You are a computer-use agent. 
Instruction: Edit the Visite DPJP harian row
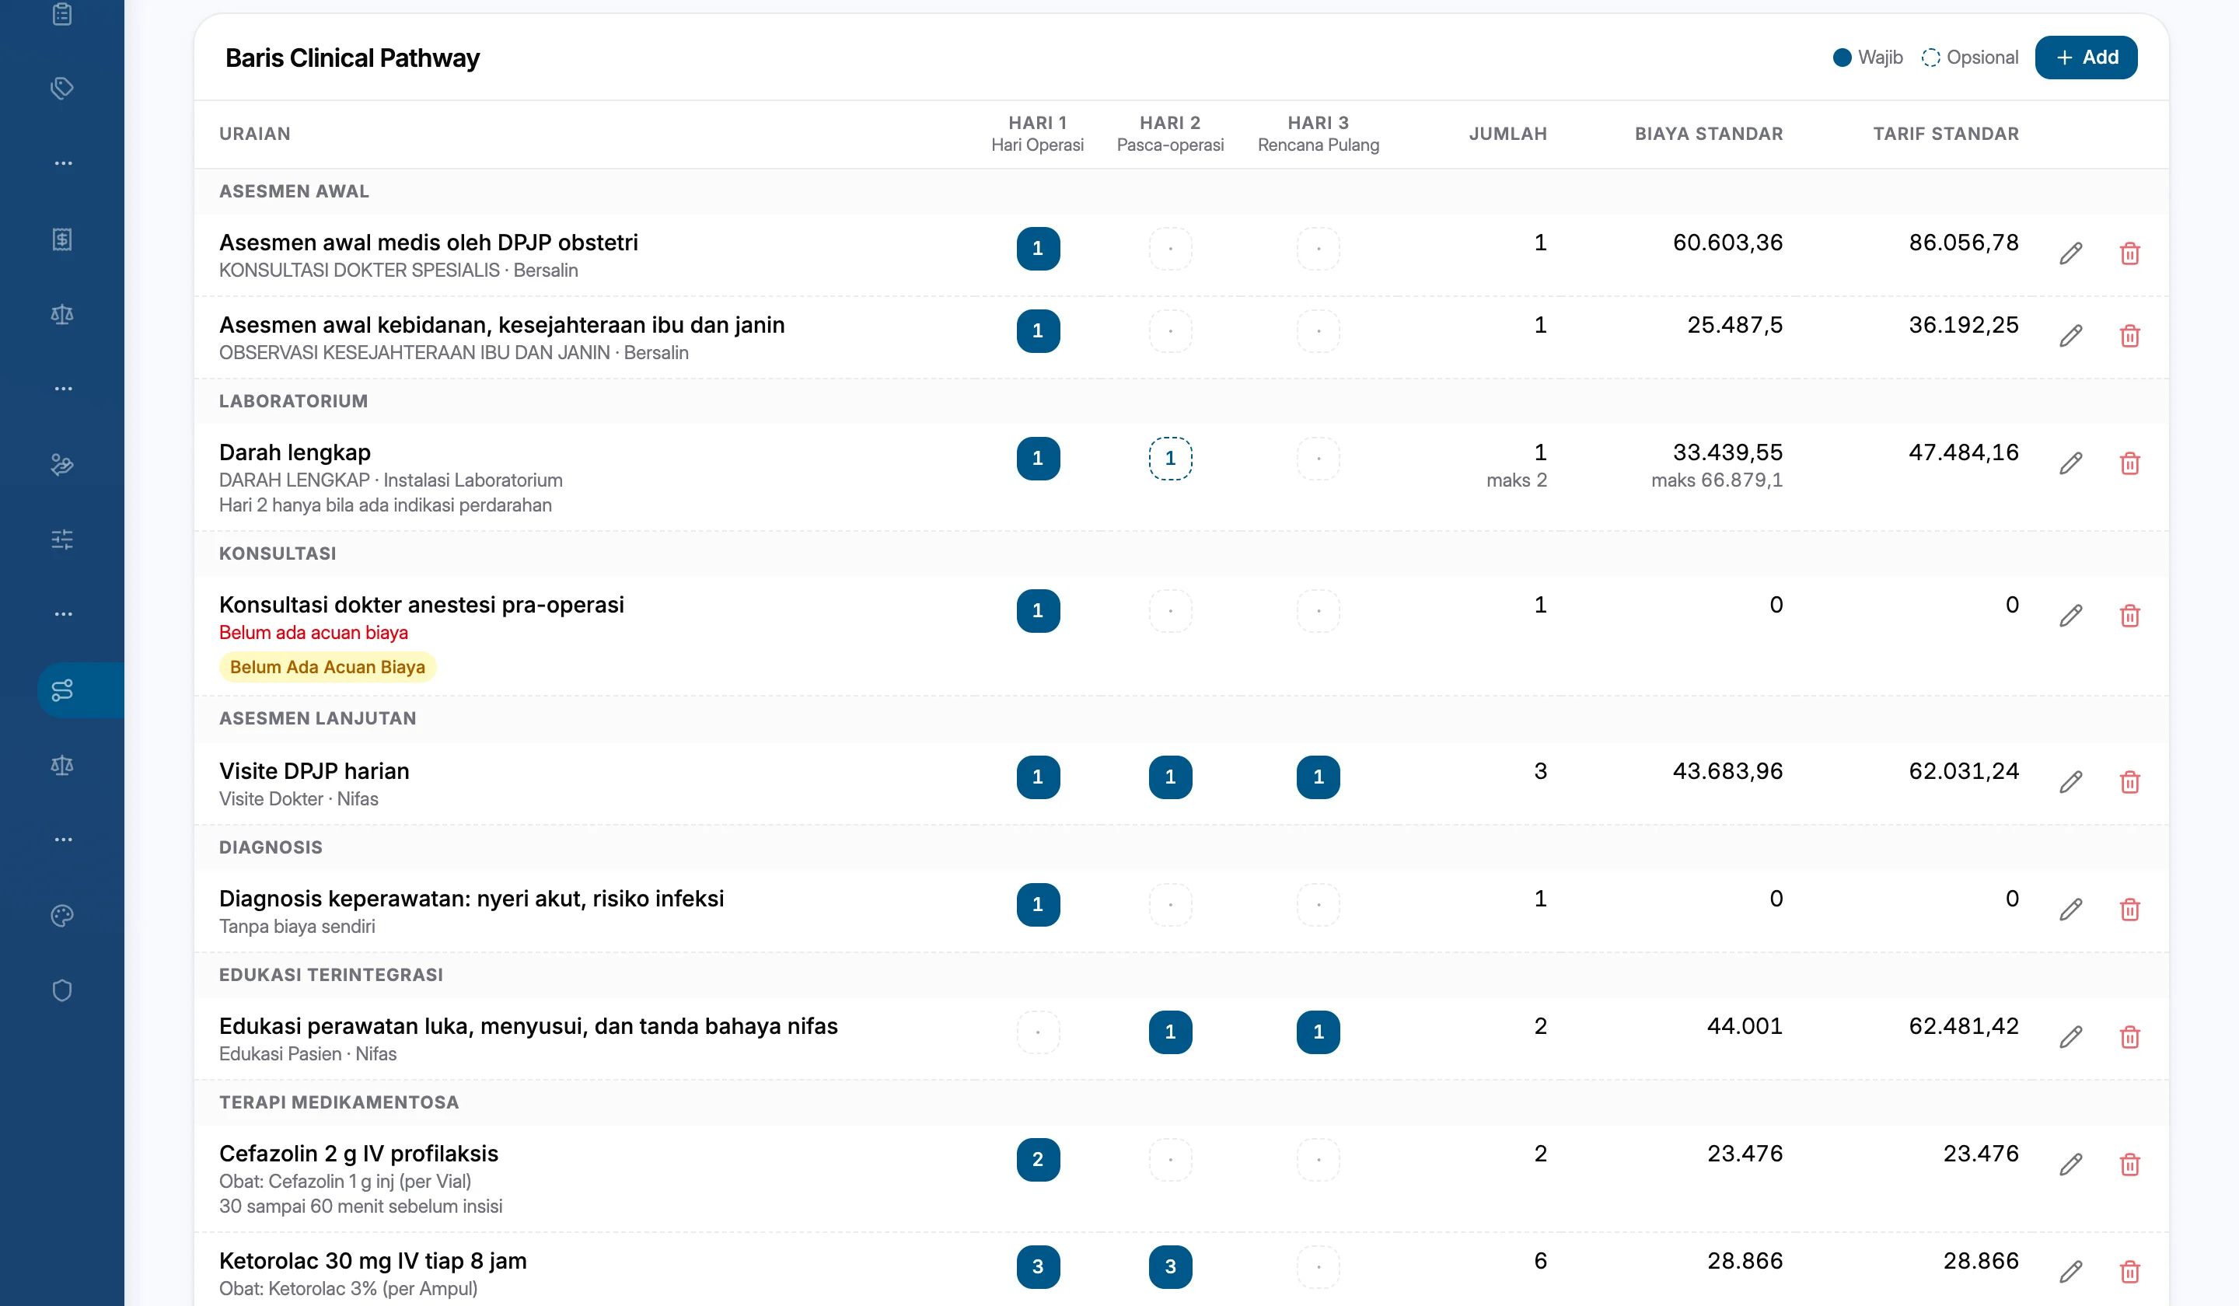[2070, 782]
